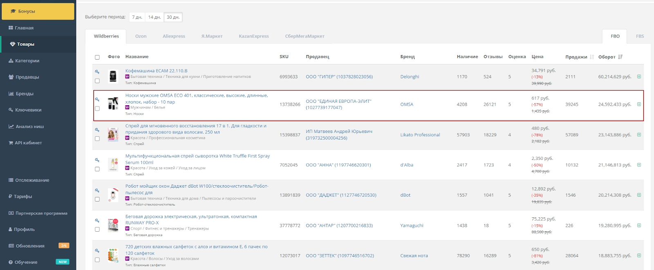
Task: Click the magnifier icon beside Кофемашина ECAM row
Action: [97, 72]
